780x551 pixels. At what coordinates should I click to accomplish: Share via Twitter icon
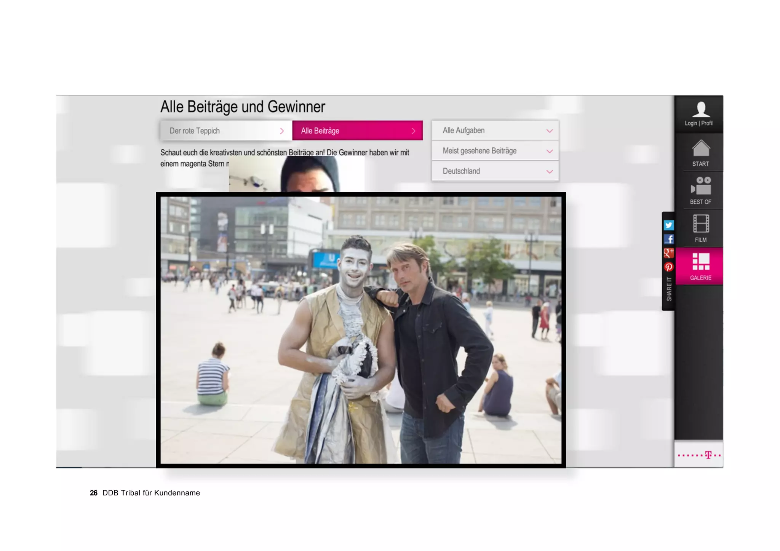[x=668, y=225]
